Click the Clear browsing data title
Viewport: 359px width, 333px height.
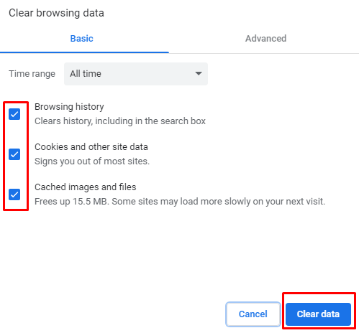point(56,13)
